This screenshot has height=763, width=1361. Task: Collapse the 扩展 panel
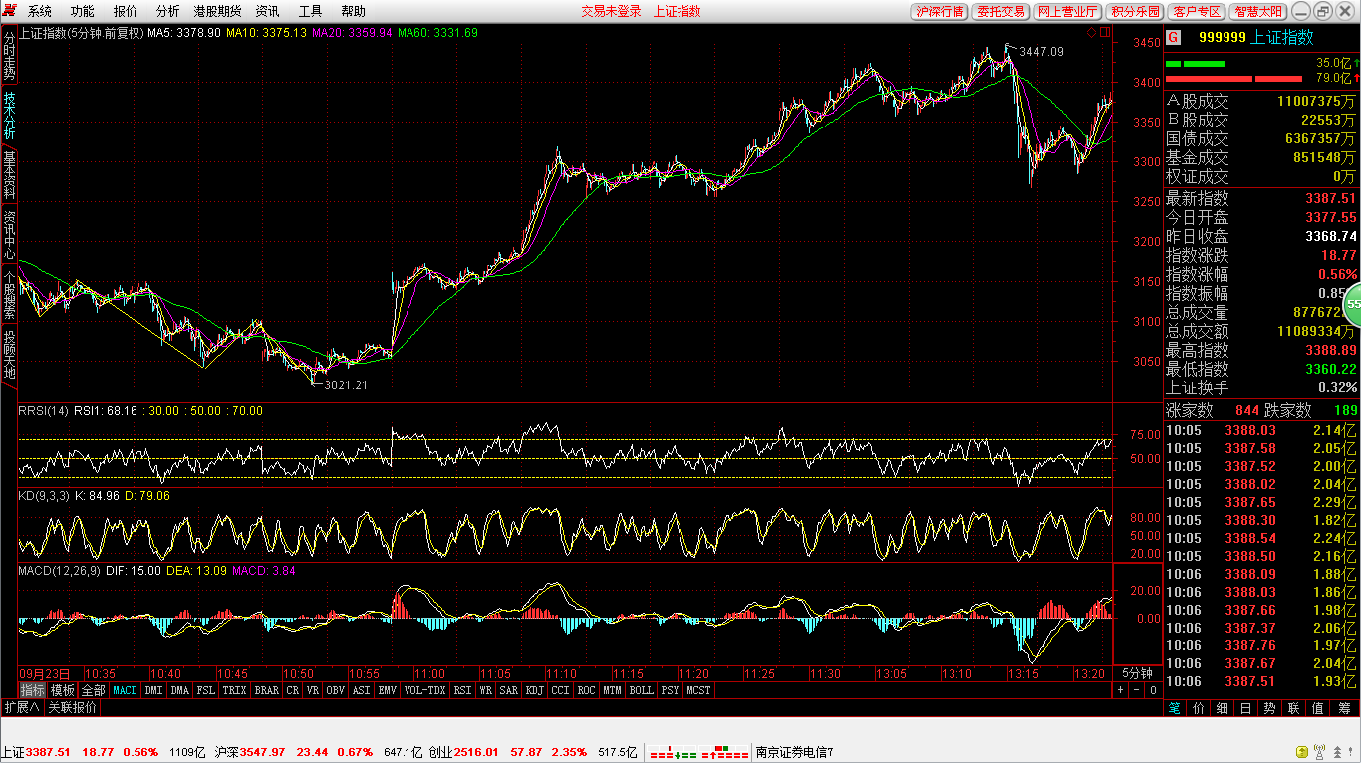pyautogui.click(x=21, y=707)
